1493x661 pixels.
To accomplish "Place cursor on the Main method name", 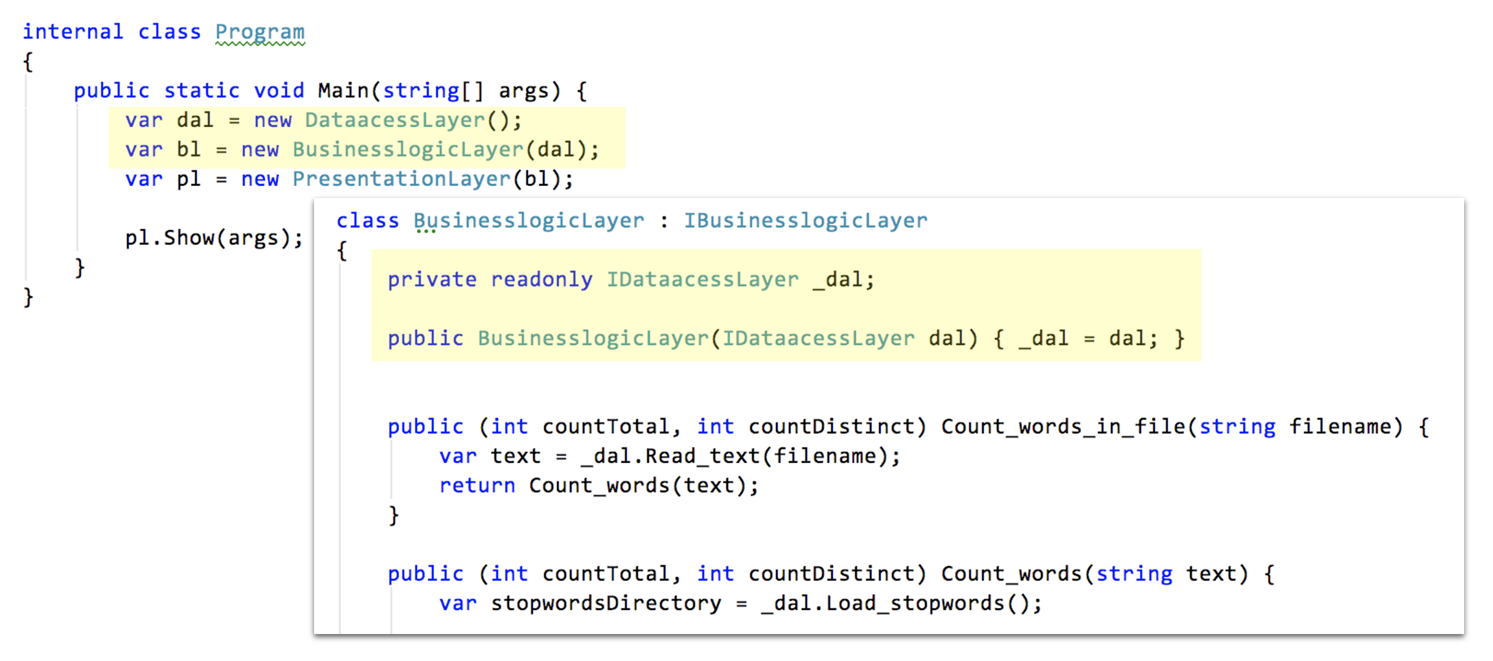I will pos(343,91).
